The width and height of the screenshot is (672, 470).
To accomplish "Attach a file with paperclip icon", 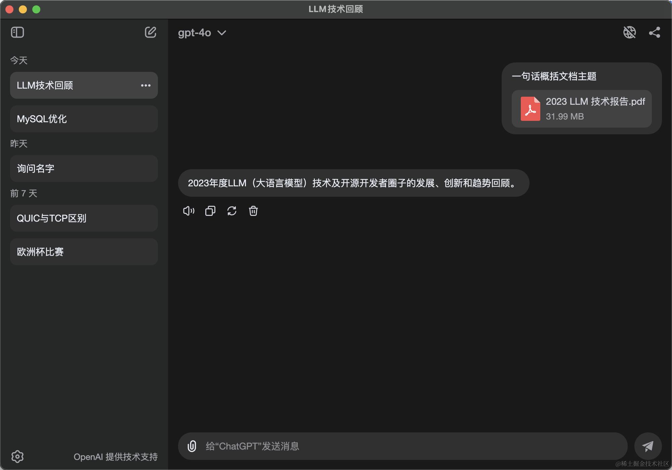I will tap(192, 446).
